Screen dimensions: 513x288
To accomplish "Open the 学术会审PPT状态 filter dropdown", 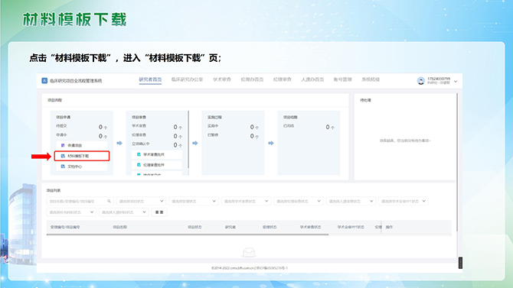I will [403, 201].
